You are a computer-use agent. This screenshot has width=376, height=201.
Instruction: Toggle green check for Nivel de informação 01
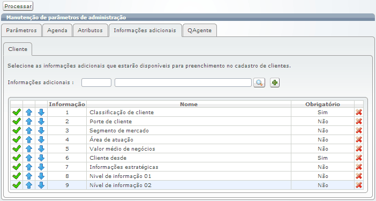[17, 176]
